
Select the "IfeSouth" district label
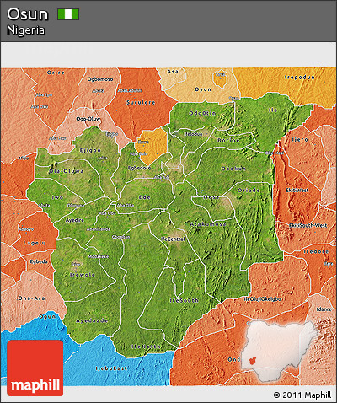[185, 300]
